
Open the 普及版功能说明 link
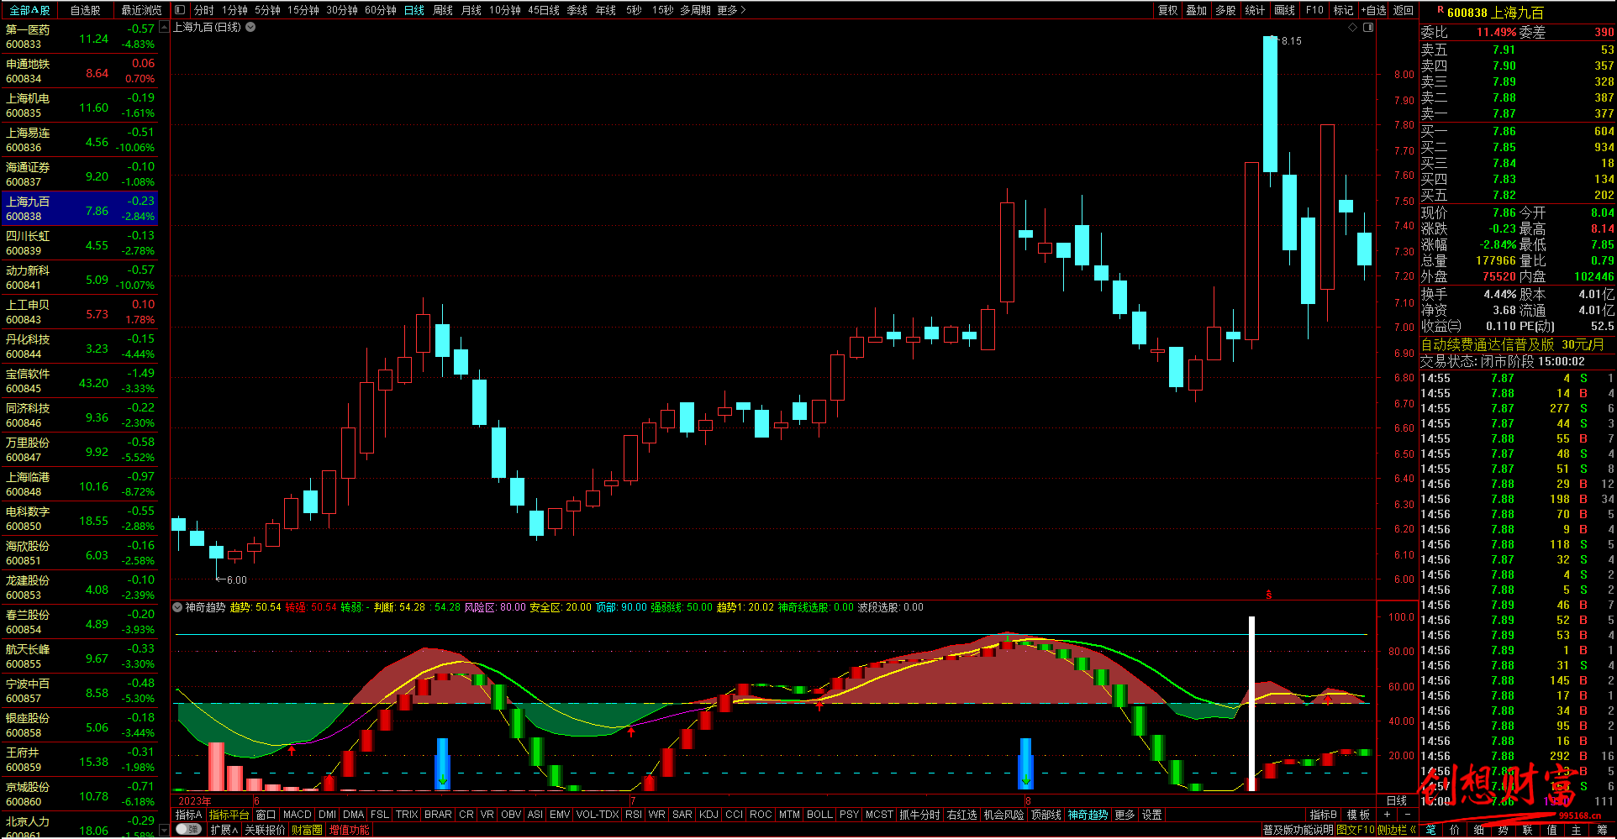[x=1298, y=830]
